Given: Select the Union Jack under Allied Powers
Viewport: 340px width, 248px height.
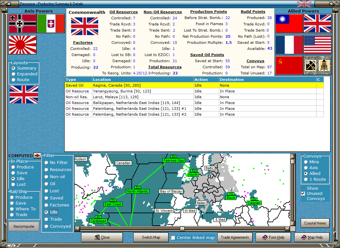Looking at the screenshot, I should tap(317, 24).
